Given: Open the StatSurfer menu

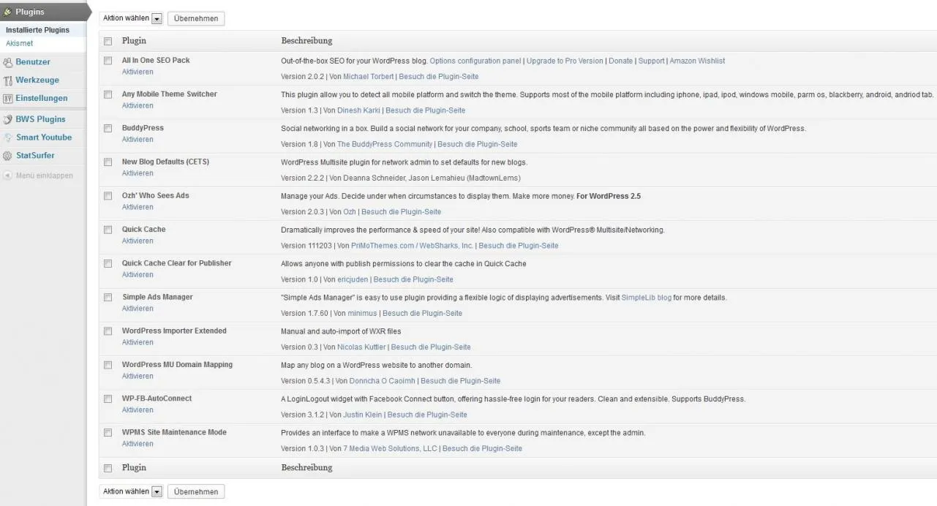Looking at the screenshot, I should tap(35, 156).
